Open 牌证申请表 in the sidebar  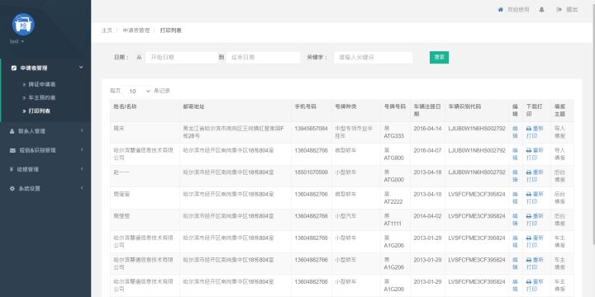point(42,84)
